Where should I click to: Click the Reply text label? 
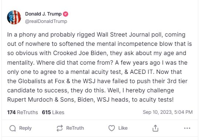click(x=25, y=128)
